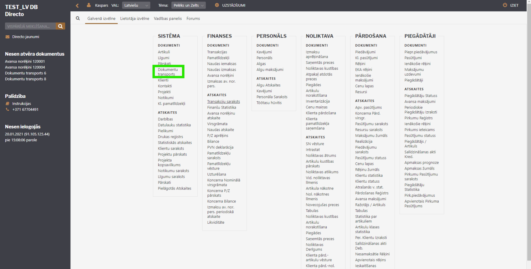Open Novecojušas preces report
This screenshot has height=269, width=531.
click(x=322, y=205)
